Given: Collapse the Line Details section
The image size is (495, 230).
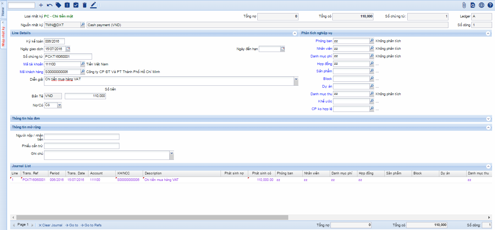Looking at the screenshot, I should point(295,33).
